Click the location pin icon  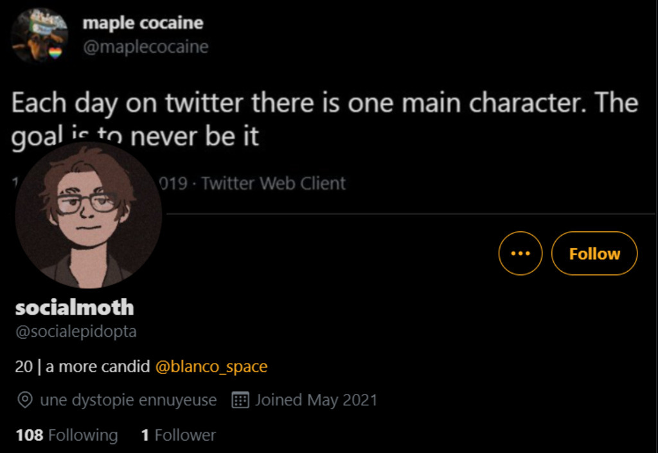click(x=25, y=400)
